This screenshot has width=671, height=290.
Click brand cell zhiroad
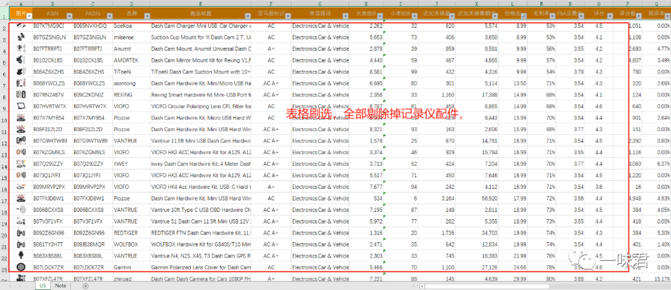[x=131, y=279]
